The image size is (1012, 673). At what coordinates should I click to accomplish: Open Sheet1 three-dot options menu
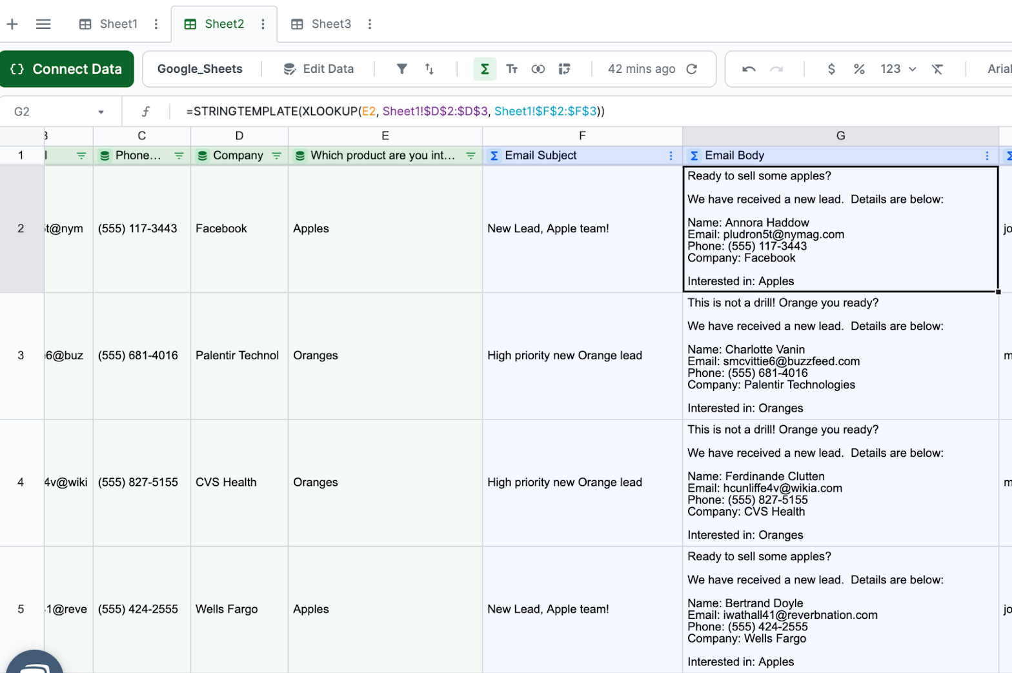click(156, 24)
